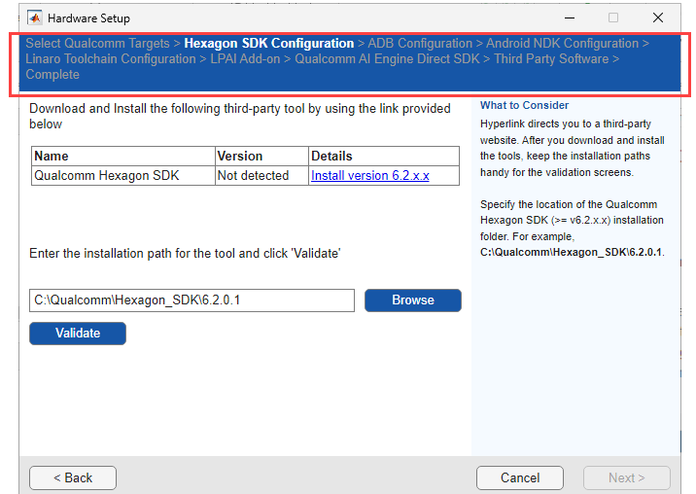Go to the Third Party Software step
The height and width of the screenshot is (494, 696).
pos(550,59)
